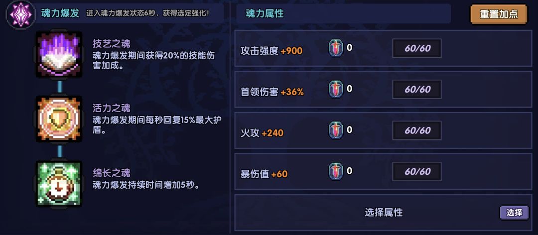The width and height of the screenshot is (538, 235).
Task: Click the 魂力爆发 purple crystal icon
Action: [x=20, y=13]
